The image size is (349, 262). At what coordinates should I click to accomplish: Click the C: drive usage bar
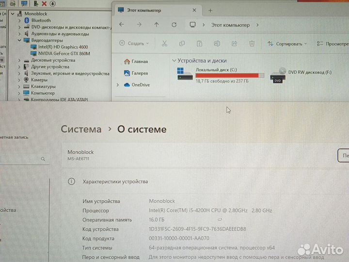230,76
